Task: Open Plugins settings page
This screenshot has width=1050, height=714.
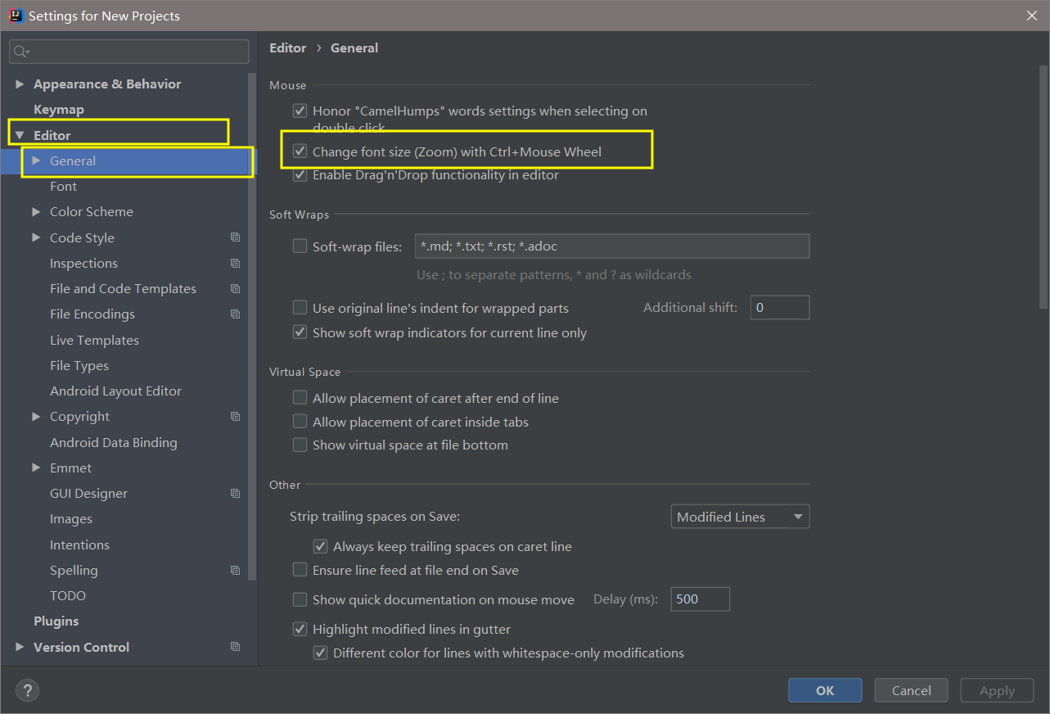Action: coord(56,621)
